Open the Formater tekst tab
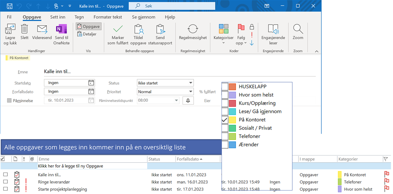This screenshot has height=194, width=393. (108, 17)
